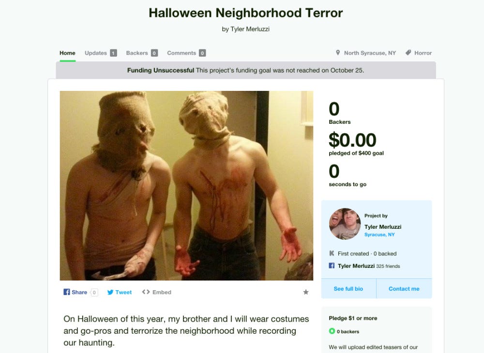Click the Twitter bird Tweet icon
Screen dimensions: 484x353
[110, 292]
